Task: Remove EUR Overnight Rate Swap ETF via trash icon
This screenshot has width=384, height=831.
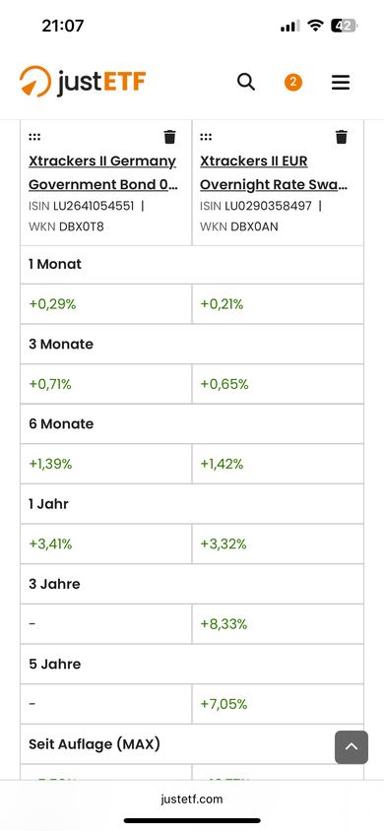Action: 342,137
